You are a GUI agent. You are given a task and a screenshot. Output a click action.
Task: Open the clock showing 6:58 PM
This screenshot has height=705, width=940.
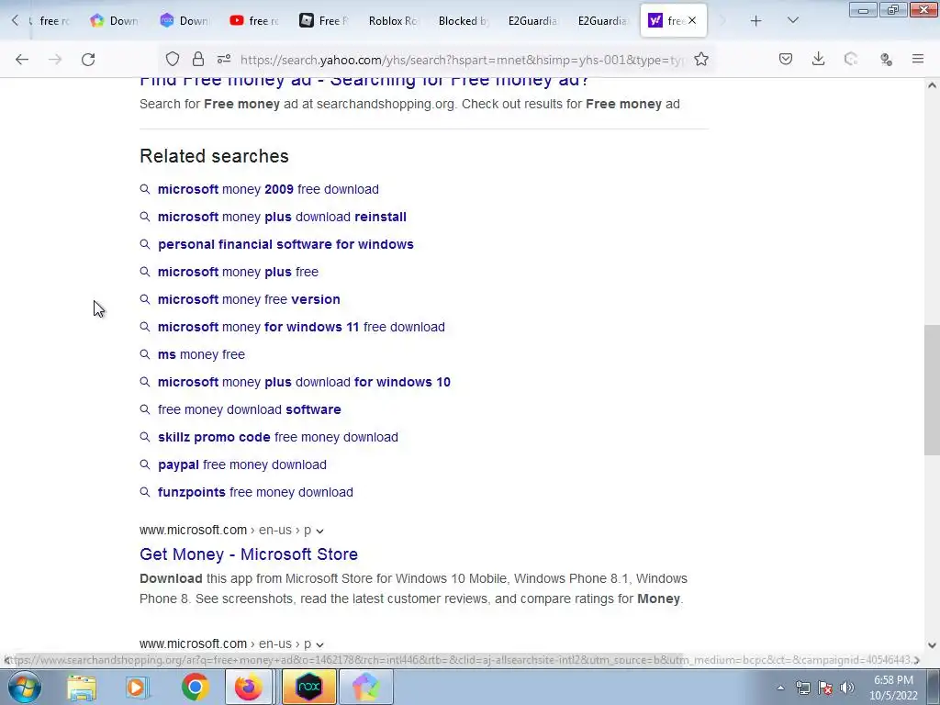click(893, 688)
